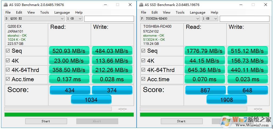Viewport: 273px width, 129px height.
Task: Toggle the Acc.time checkbox in TOSHIBA-RD400 window
Action: pos(143,79)
